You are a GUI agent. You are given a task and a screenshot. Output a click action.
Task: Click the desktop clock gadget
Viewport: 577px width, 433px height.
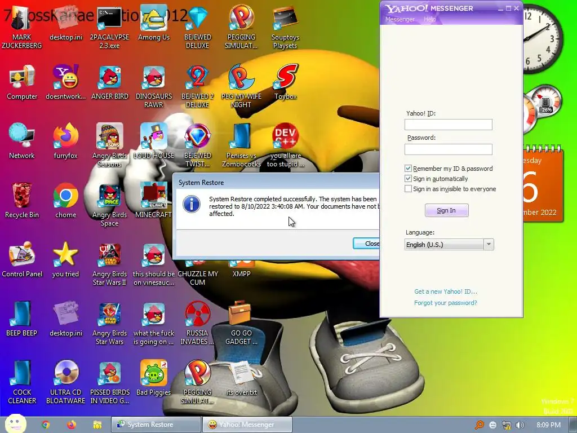click(x=542, y=39)
